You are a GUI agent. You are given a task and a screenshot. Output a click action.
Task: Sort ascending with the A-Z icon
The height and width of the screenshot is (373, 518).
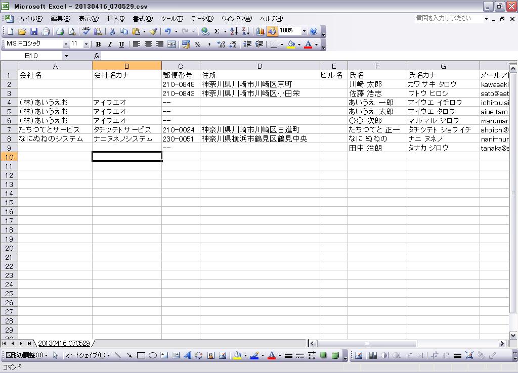click(234, 31)
